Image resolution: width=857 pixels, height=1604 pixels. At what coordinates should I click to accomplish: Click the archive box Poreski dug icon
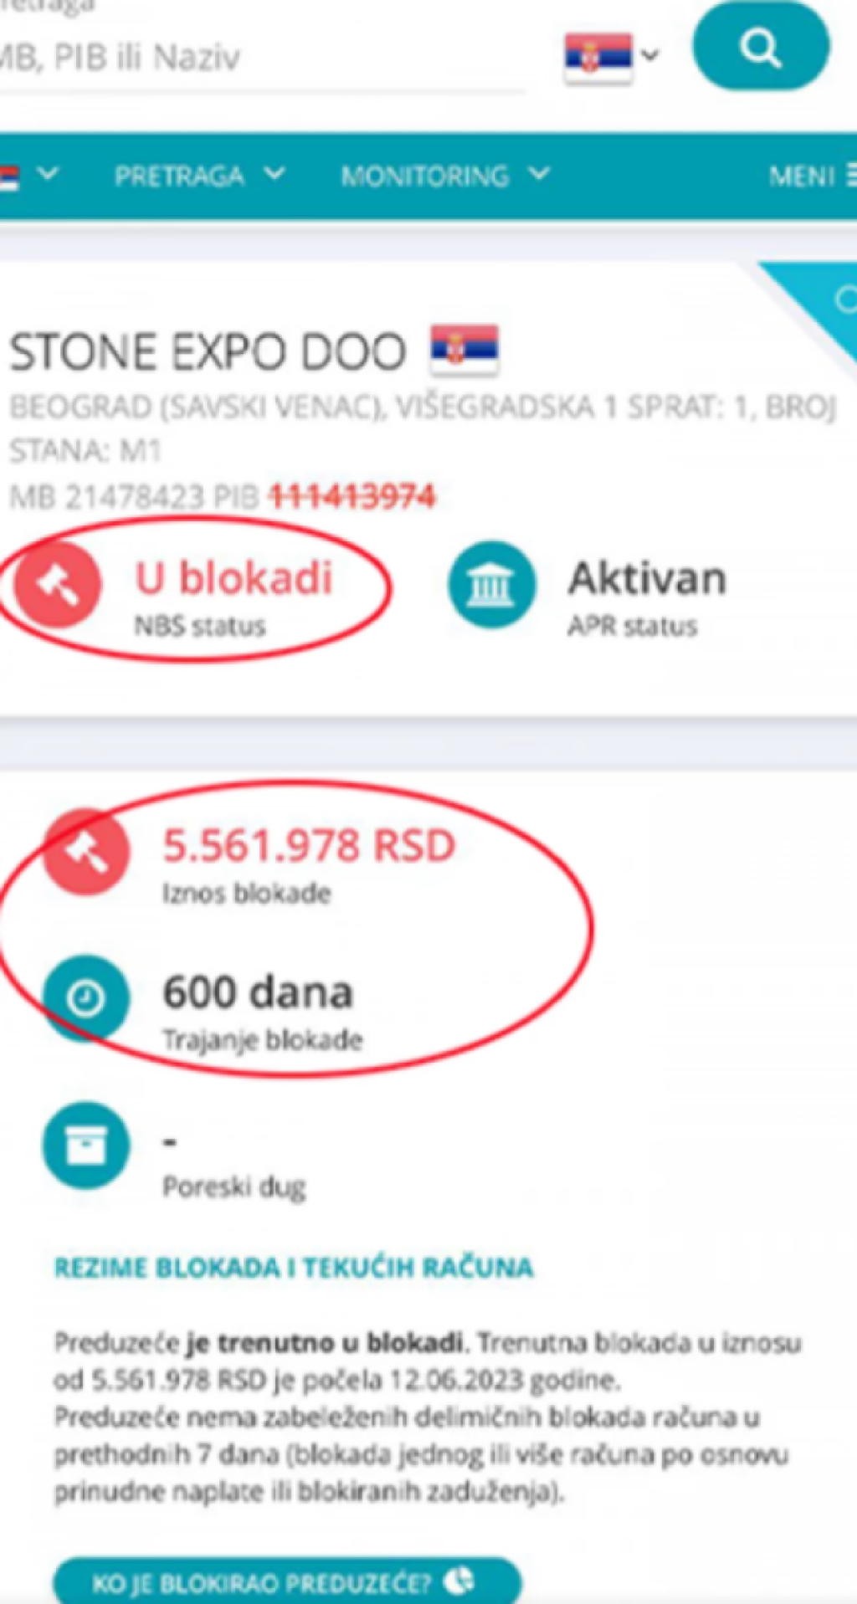point(86,1145)
